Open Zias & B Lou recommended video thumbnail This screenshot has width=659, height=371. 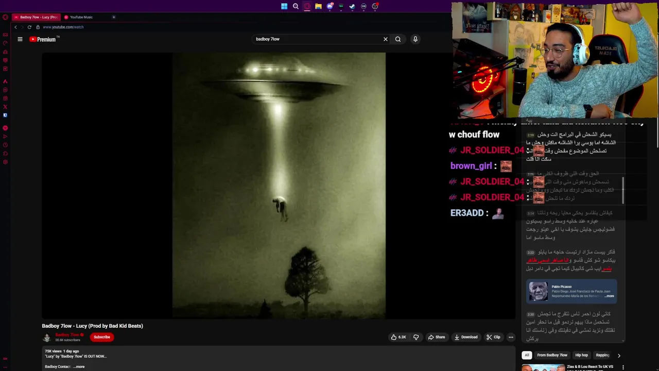(x=543, y=367)
